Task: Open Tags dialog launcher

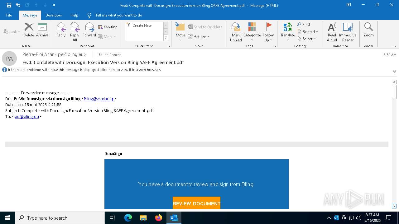Action: (x=275, y=46)
